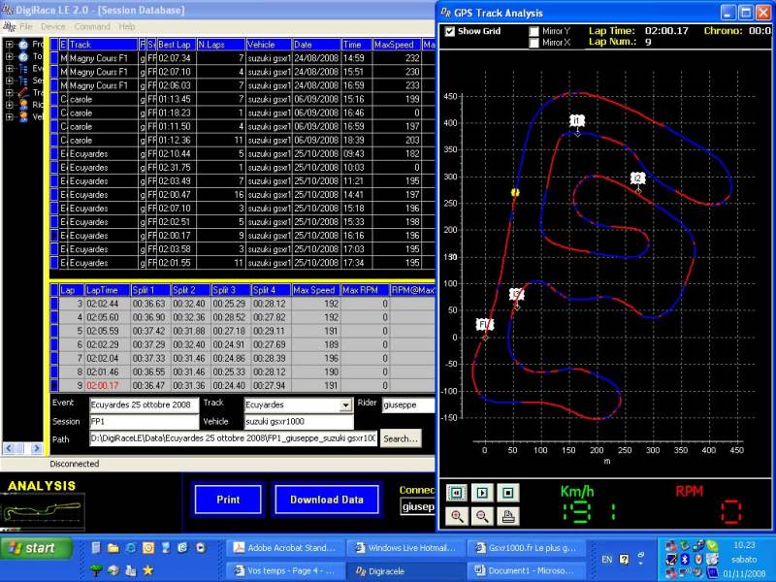The height and width of the screenshot is (582, 776).
Task: Click the I1 split marker on track map
Action: pyautogui.click(x=577, y=121)
